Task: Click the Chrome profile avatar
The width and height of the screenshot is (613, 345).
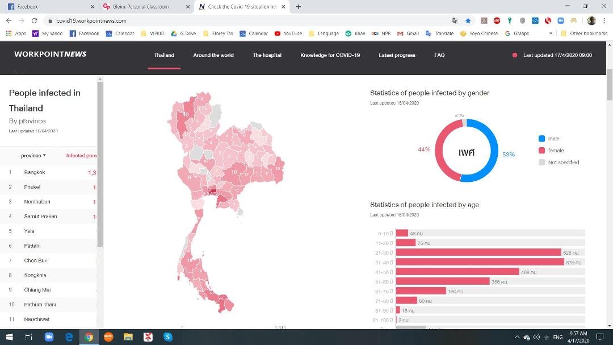Action: click(x=591, y=21)
